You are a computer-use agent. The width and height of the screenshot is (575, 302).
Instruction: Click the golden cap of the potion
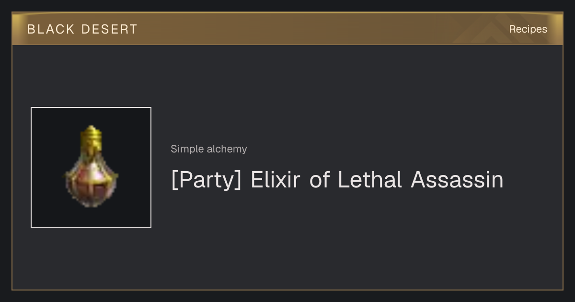[x=91, y=137]
